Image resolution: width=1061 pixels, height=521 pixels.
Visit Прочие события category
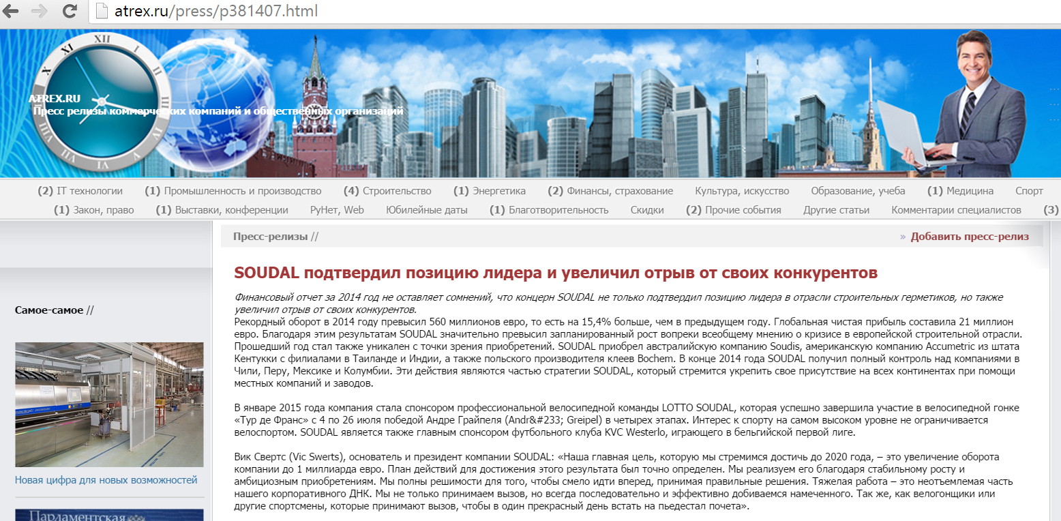tap(743, 210)
